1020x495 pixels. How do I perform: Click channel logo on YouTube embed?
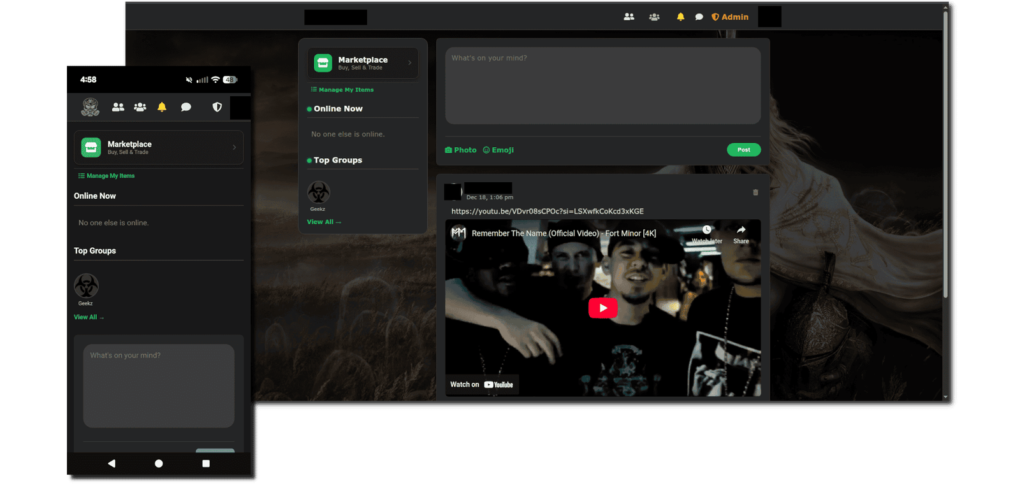pos(458,233)
